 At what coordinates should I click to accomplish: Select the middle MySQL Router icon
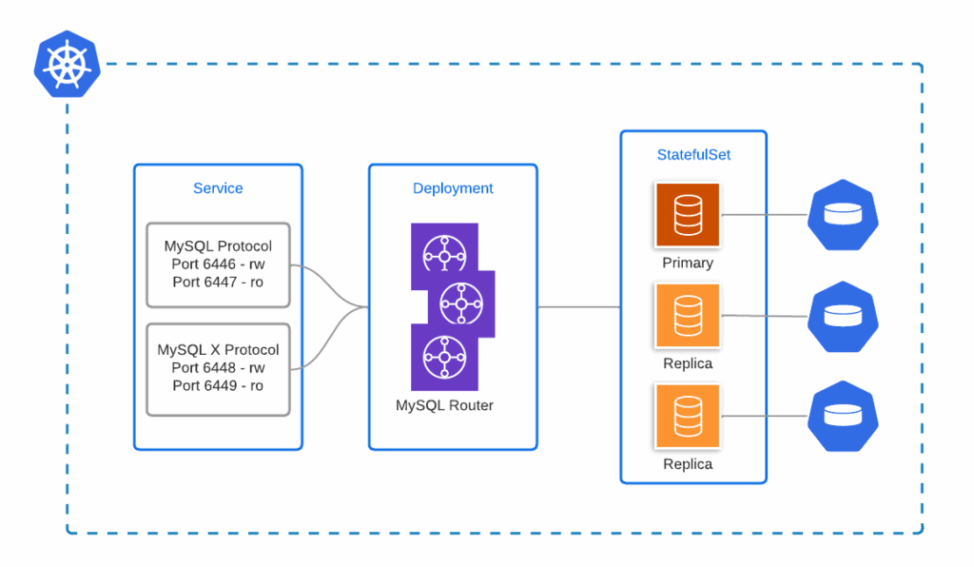463,304
